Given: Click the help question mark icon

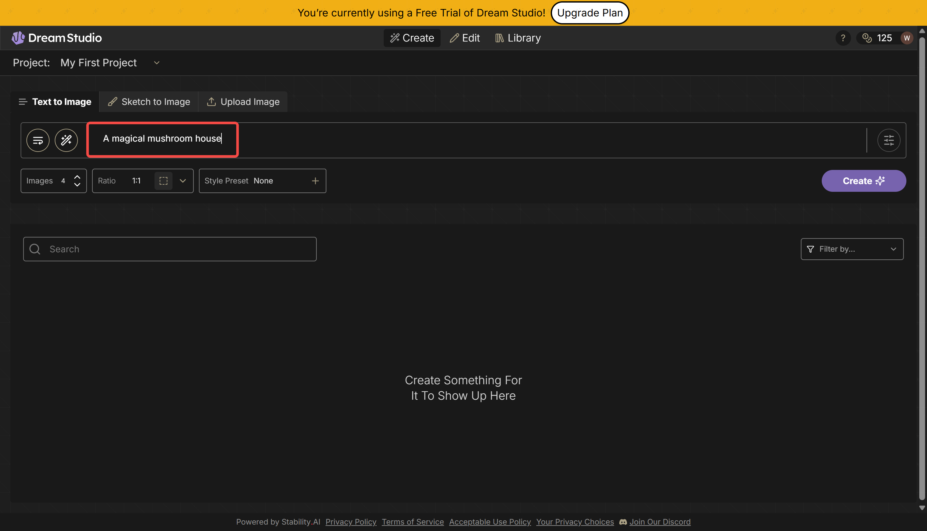Looking at the screenshot, I should coord(843,38).
